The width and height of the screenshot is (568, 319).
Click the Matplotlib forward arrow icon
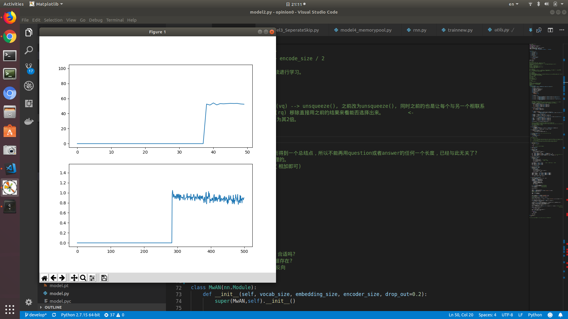[62, 278]
